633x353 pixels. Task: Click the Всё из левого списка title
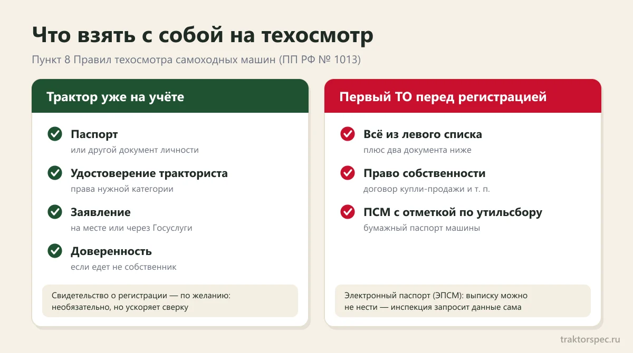tap(423, 134)
